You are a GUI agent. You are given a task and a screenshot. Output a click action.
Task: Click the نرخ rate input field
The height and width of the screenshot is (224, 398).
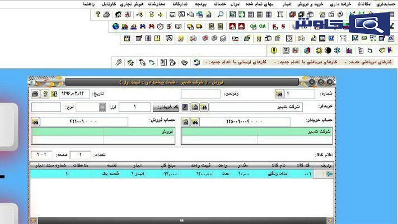[x=46, y=107]
